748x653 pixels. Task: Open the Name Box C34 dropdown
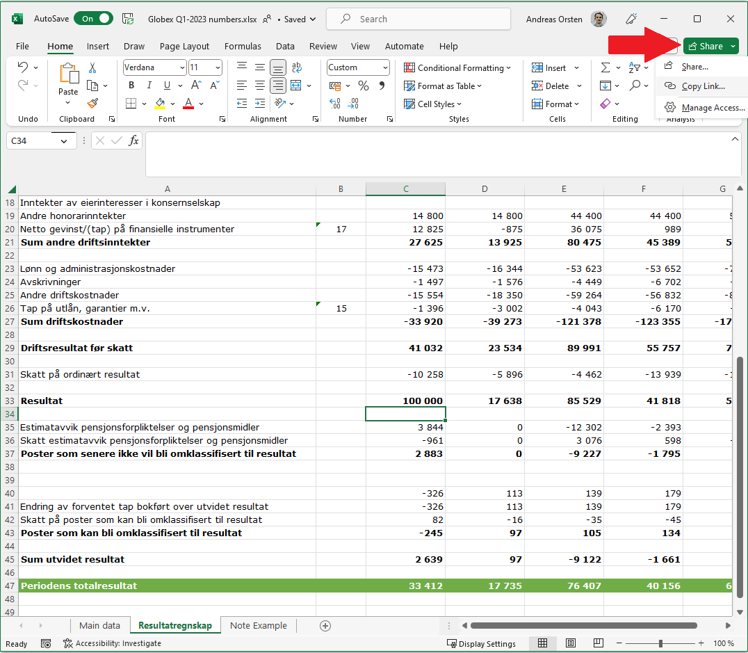click(63, 140)
